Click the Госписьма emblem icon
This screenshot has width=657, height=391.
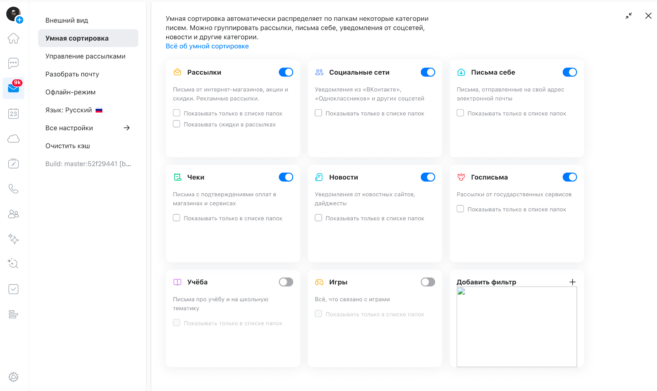coord(461,177)
